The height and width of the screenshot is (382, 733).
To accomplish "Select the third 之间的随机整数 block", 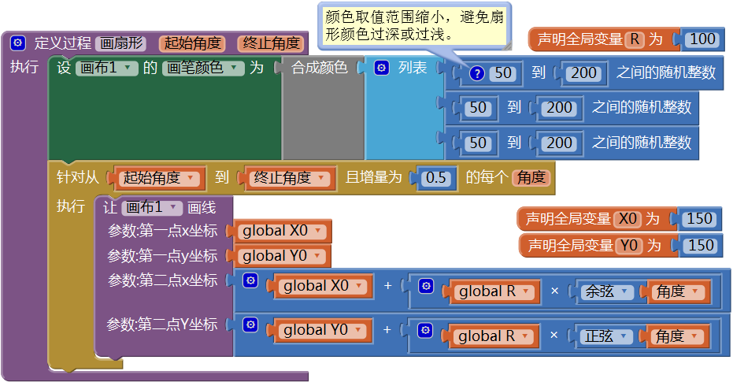I will (x=642, y=143).
